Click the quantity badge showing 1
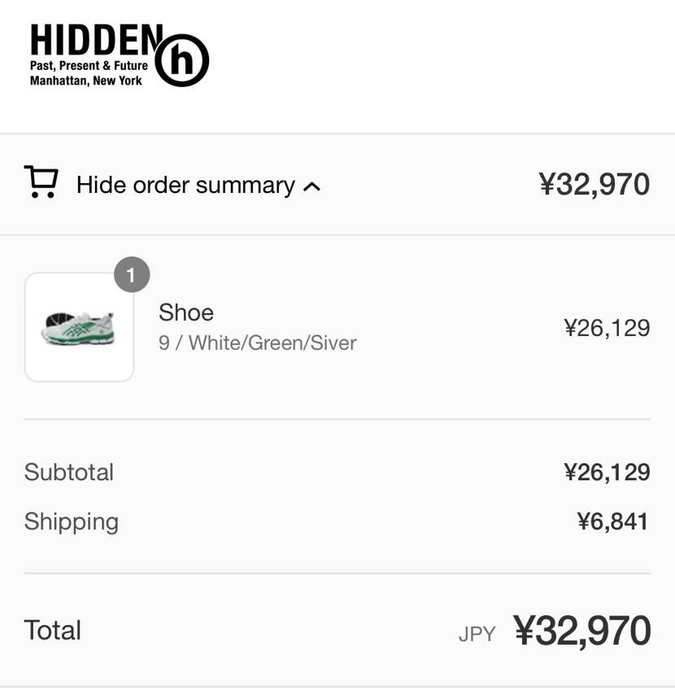 [x=132, y=274]
